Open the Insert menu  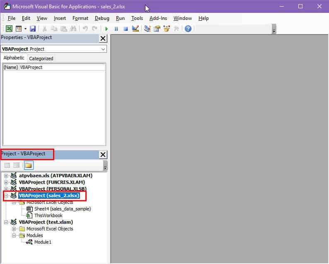click(60, 18)
